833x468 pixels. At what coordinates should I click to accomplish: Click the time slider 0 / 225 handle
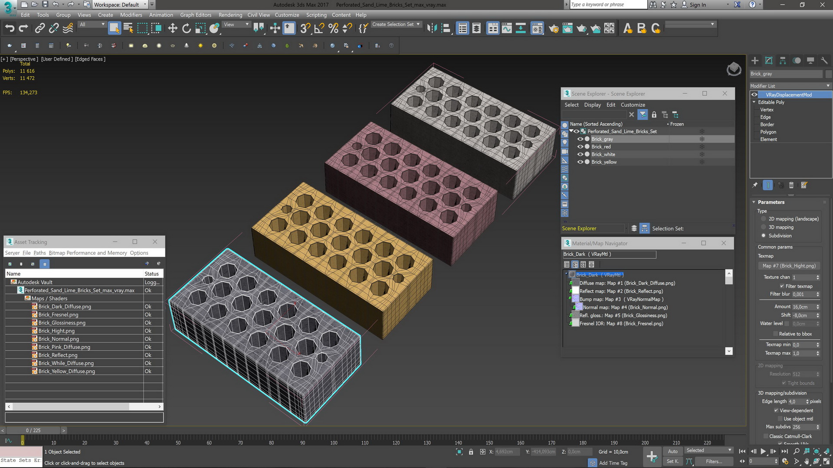point(33,430)
